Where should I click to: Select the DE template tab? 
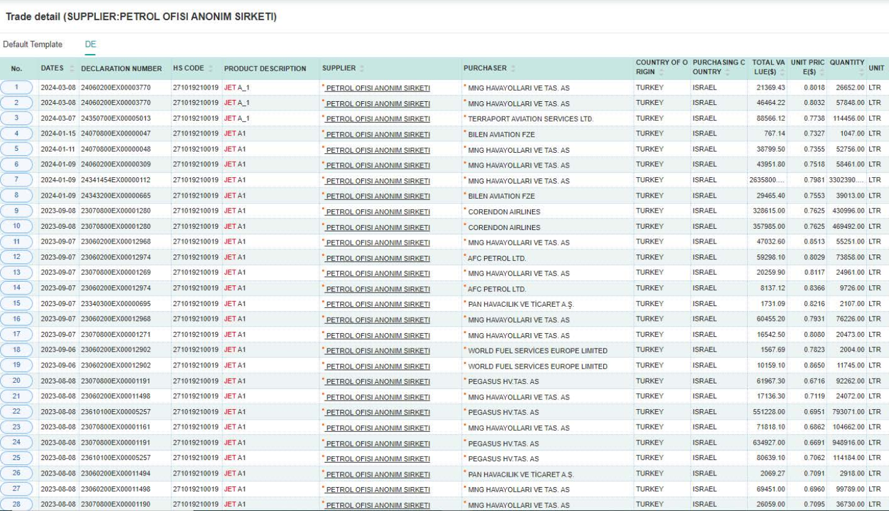90,45
